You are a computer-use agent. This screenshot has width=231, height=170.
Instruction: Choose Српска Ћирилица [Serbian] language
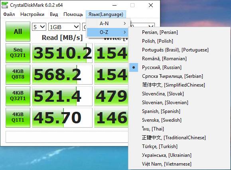click(x=180, y=76)
